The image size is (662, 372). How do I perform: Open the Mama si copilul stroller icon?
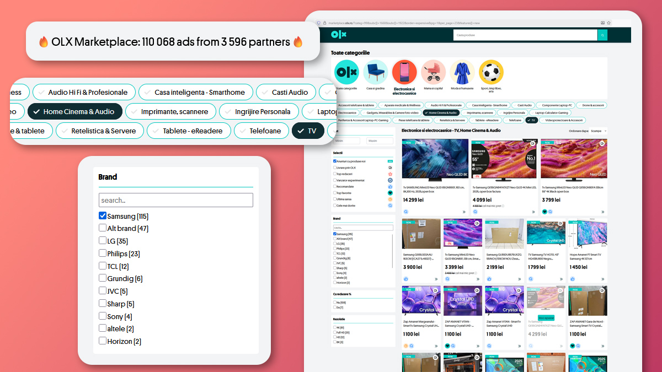point(433,72)
